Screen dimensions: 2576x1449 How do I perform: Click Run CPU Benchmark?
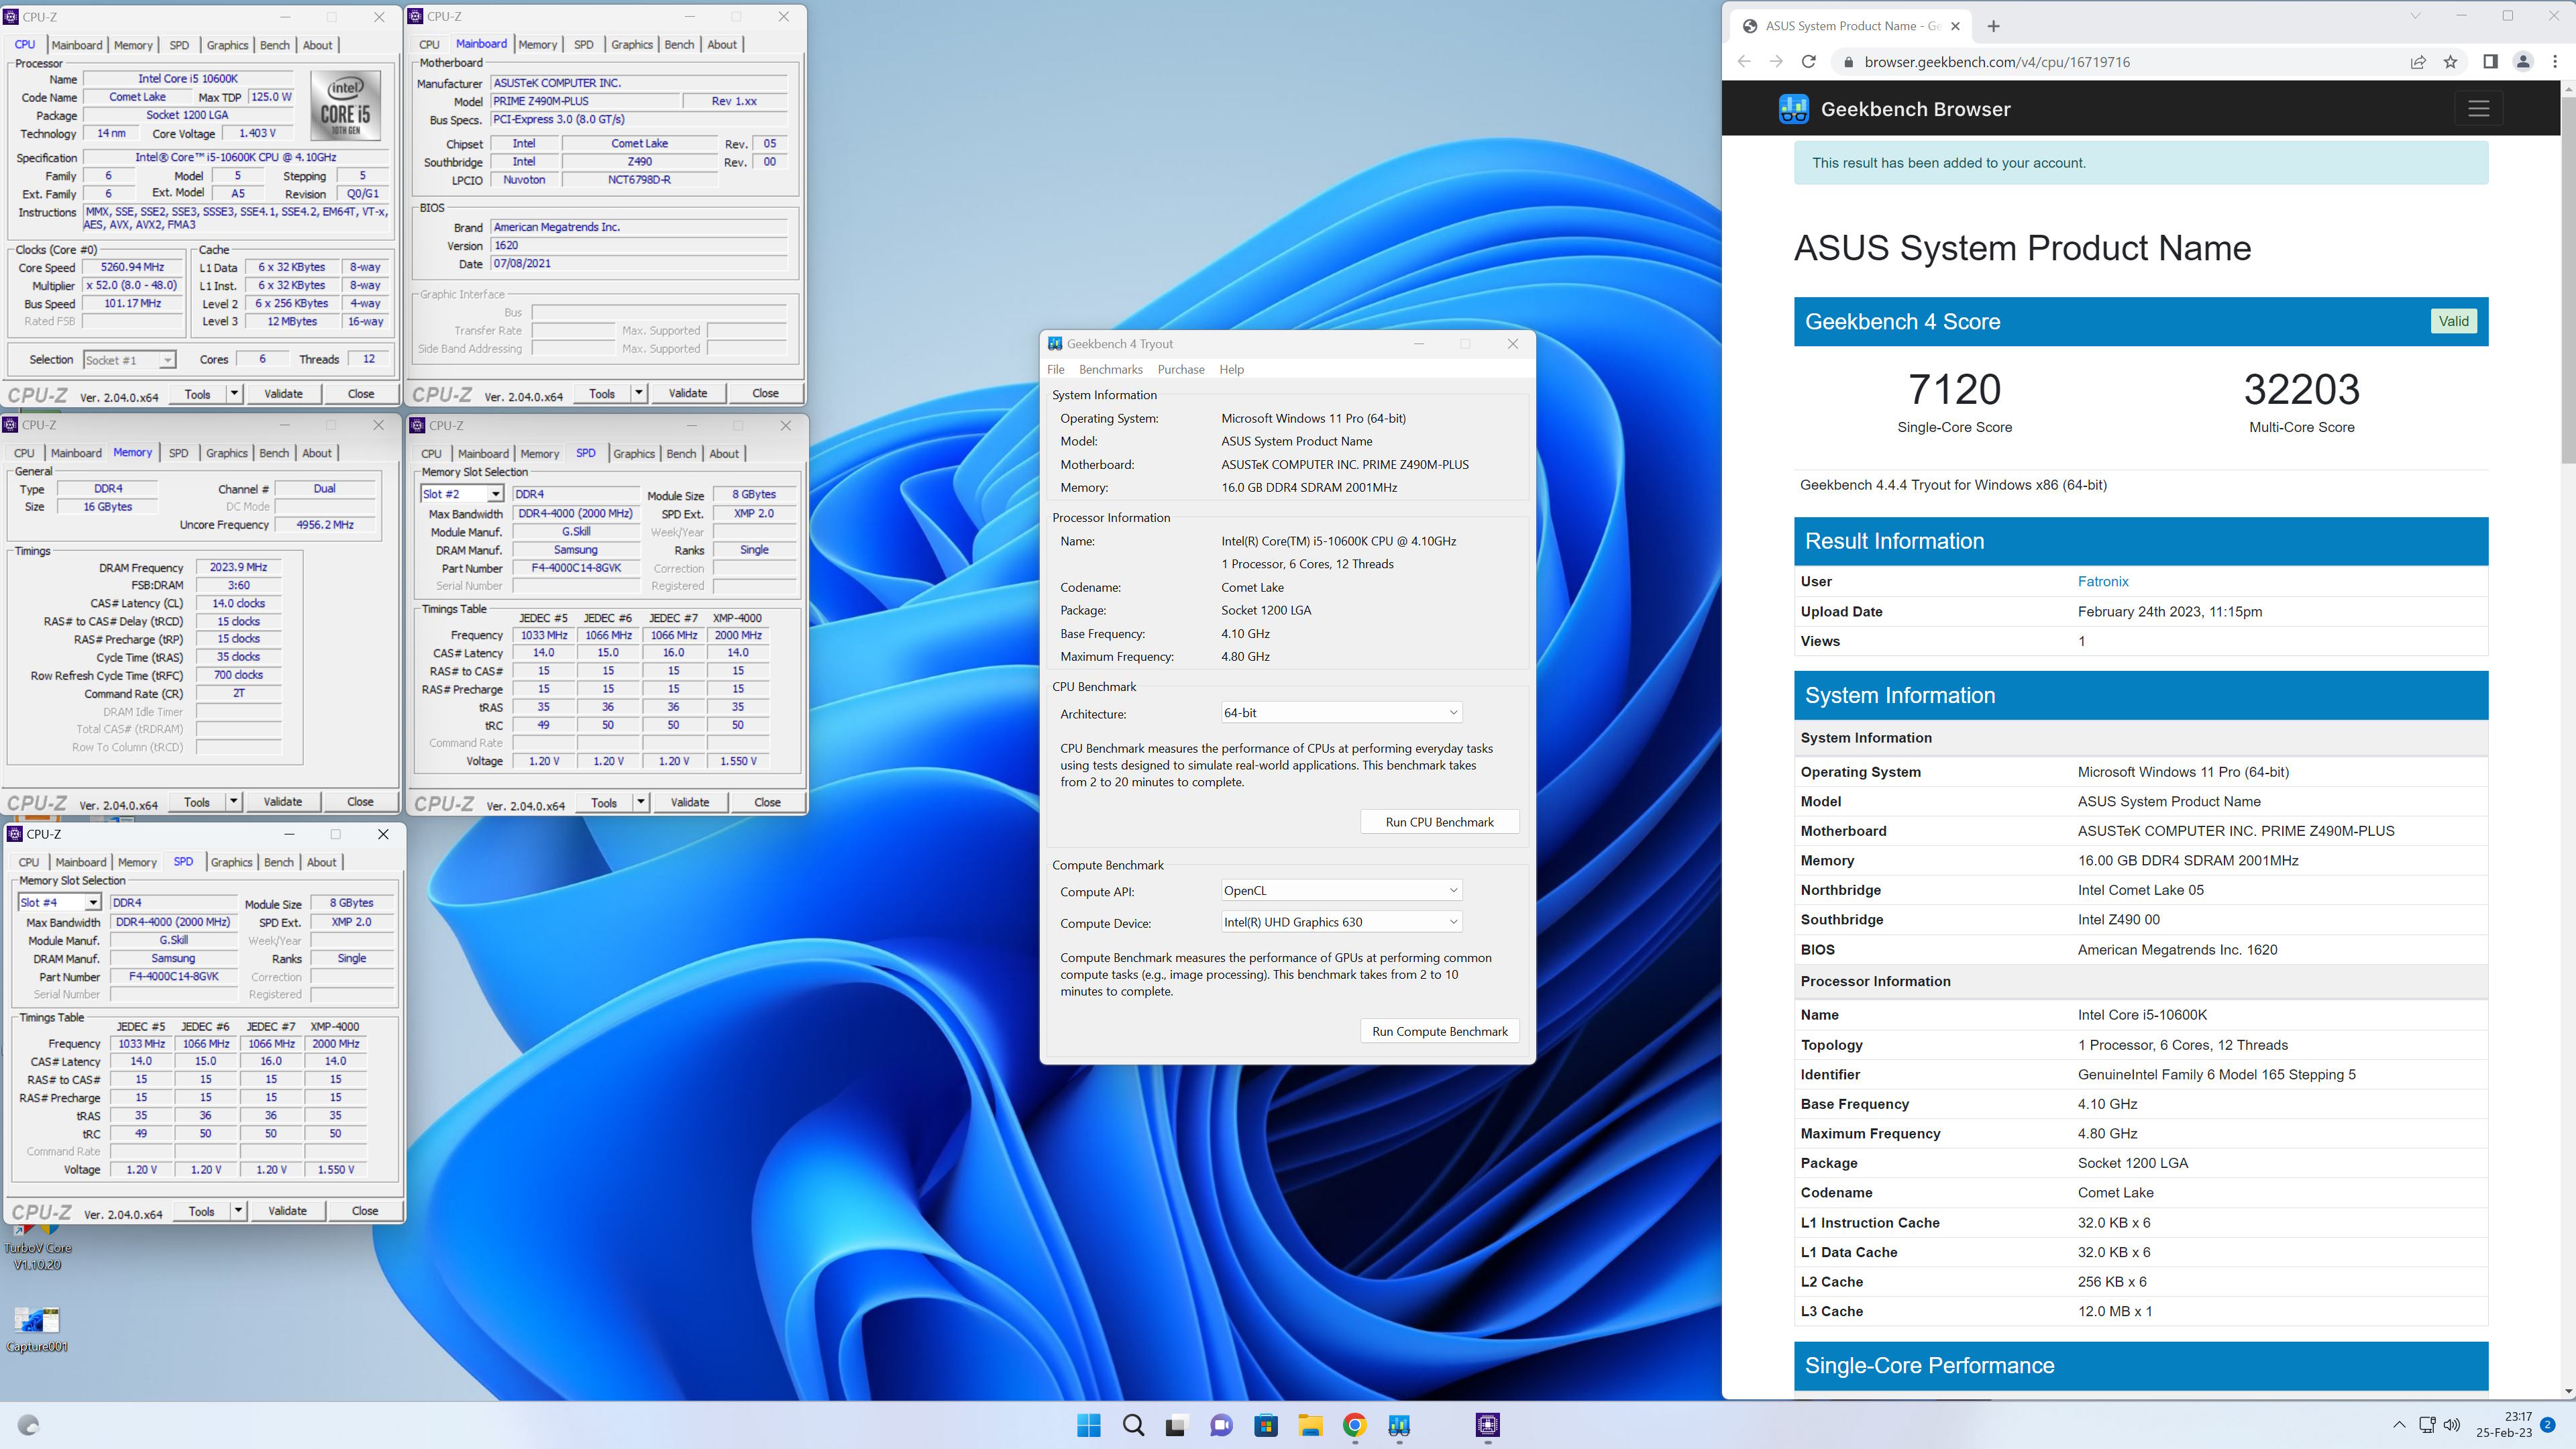click(1439, 822)
